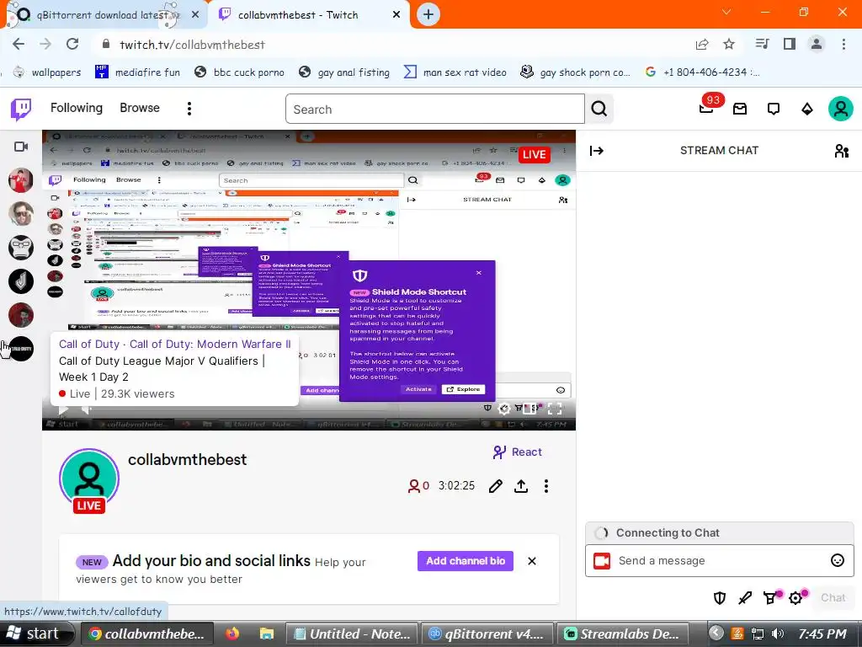Close the collabvmthebest - Twitch tab
The width and height of the screenshot is (862, 647).
coord(396,15)
